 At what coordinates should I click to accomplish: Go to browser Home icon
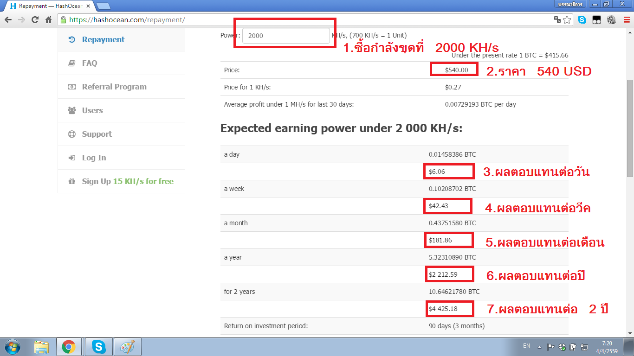coord(48,20)
